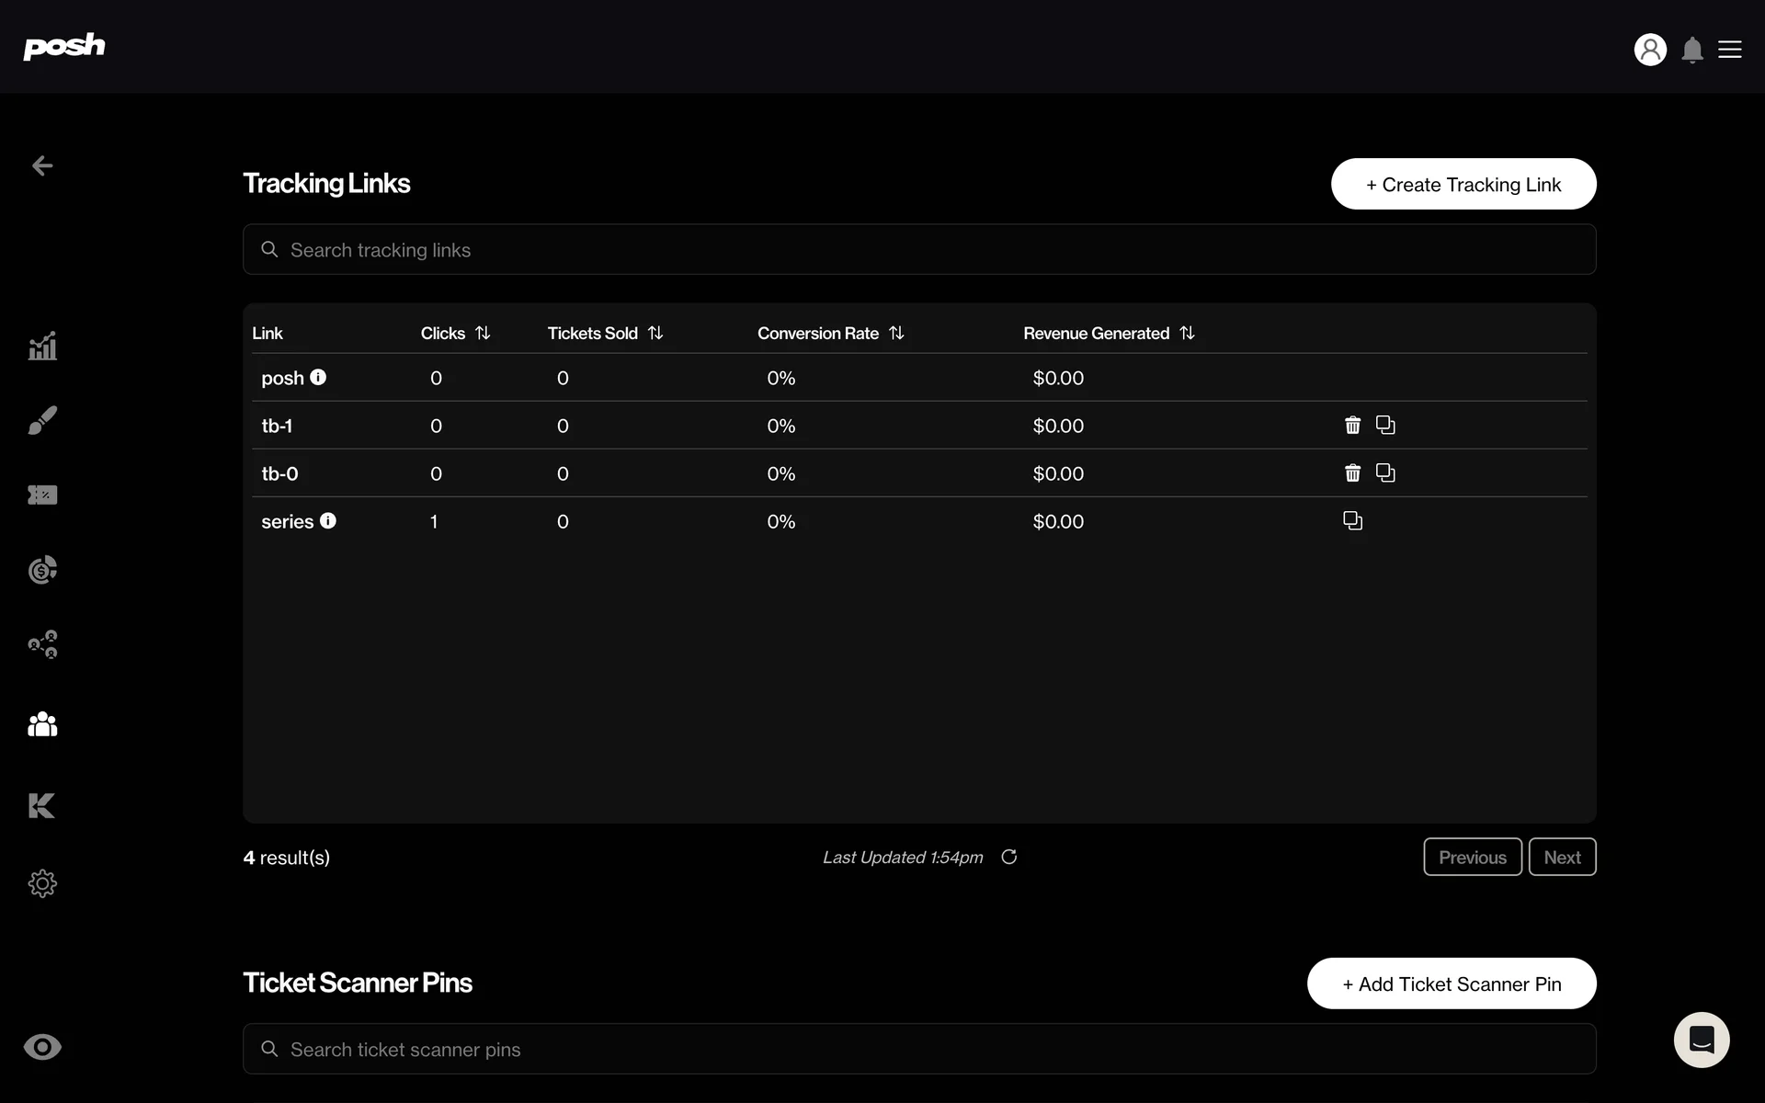1765x1103 pixels.
Task: Toggle the eye preview icon
Action: pyautogui.click(x=42, y=1047)
